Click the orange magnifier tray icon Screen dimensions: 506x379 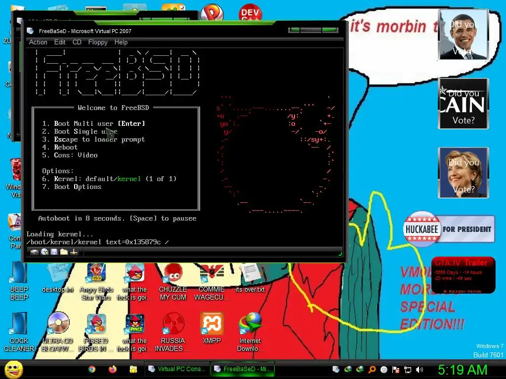372,370
